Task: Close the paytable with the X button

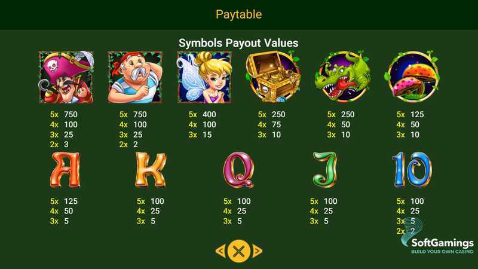Action: click(x=238, y=251)
